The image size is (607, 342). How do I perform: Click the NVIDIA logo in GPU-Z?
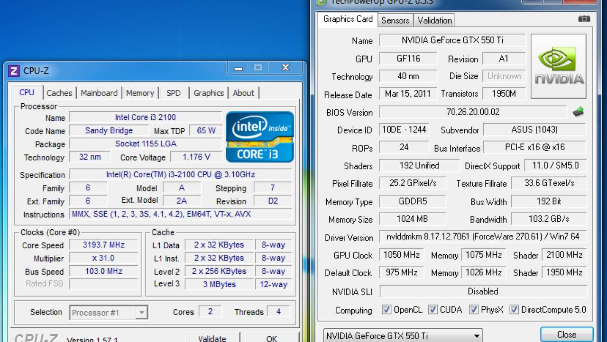pyautogui.click(x=559, y=66)
